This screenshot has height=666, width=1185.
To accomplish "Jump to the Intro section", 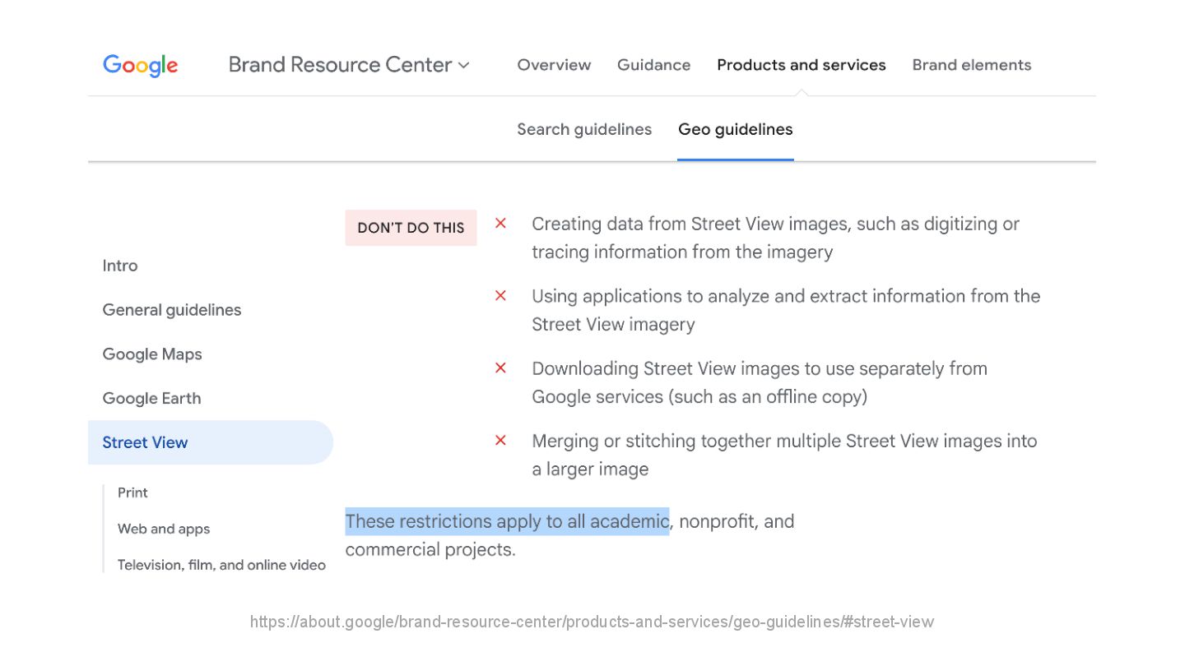I will tap(120, 266).
